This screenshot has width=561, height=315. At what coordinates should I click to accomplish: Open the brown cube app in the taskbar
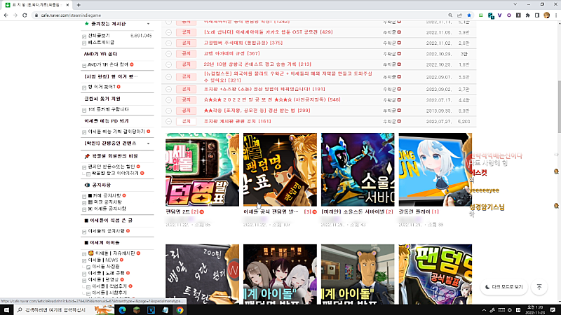pos(137,309)
